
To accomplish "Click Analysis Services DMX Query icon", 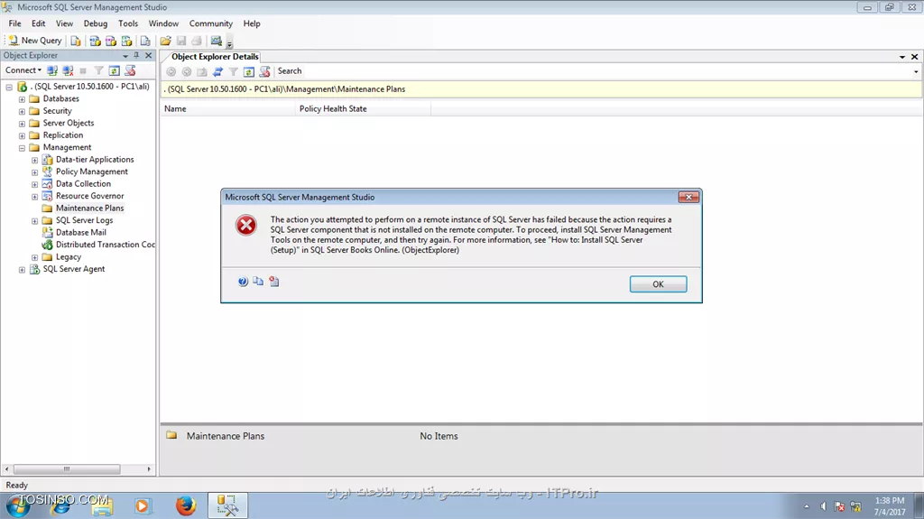I will tap(111, 41).
